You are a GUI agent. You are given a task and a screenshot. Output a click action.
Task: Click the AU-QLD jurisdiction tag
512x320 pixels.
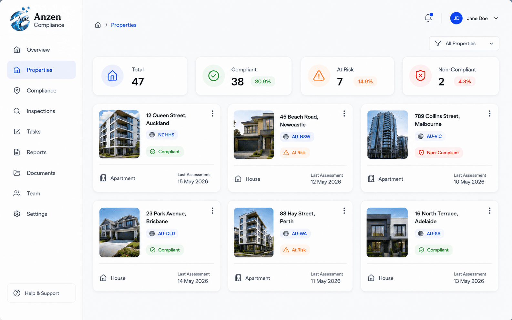pos(162,234)
